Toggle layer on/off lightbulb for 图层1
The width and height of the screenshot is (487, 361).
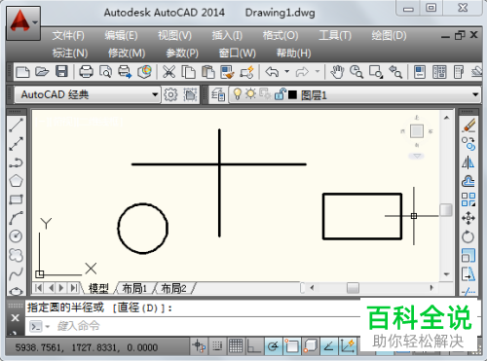click(238, 94)
